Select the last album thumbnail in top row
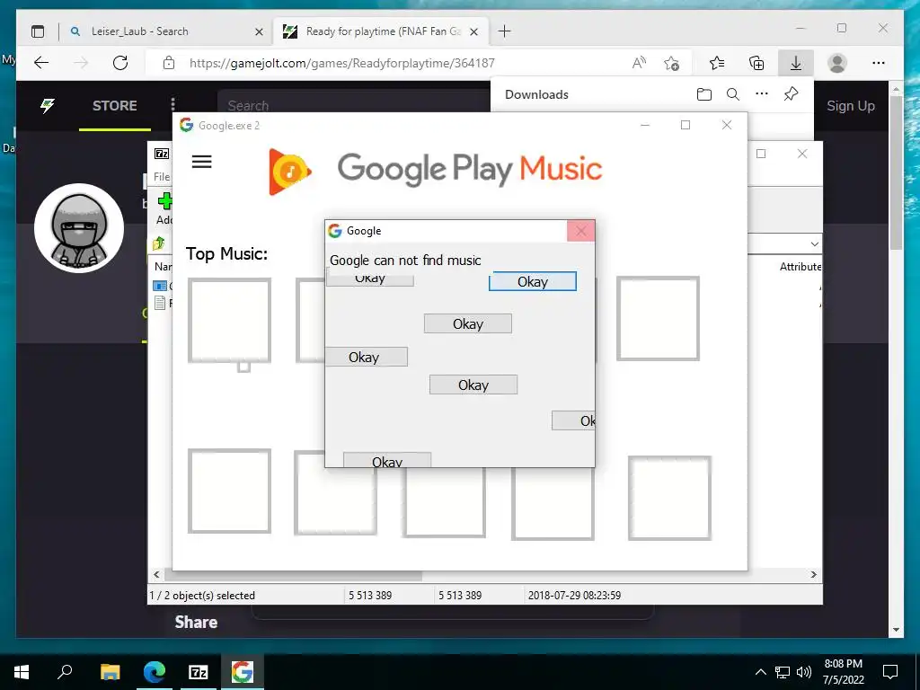Image resolution: width=920 pixels, height=690 pixels. [658, 319]
